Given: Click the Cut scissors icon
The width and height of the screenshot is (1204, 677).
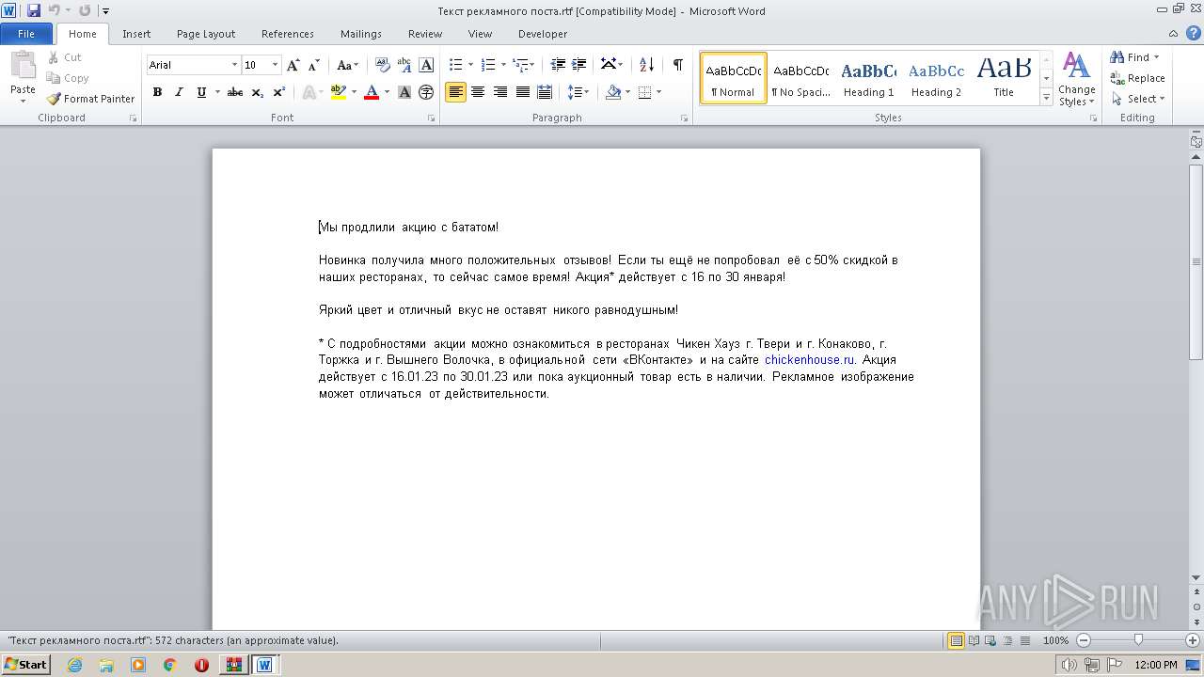Looking at the screenshot, I should tap(54, 57).
